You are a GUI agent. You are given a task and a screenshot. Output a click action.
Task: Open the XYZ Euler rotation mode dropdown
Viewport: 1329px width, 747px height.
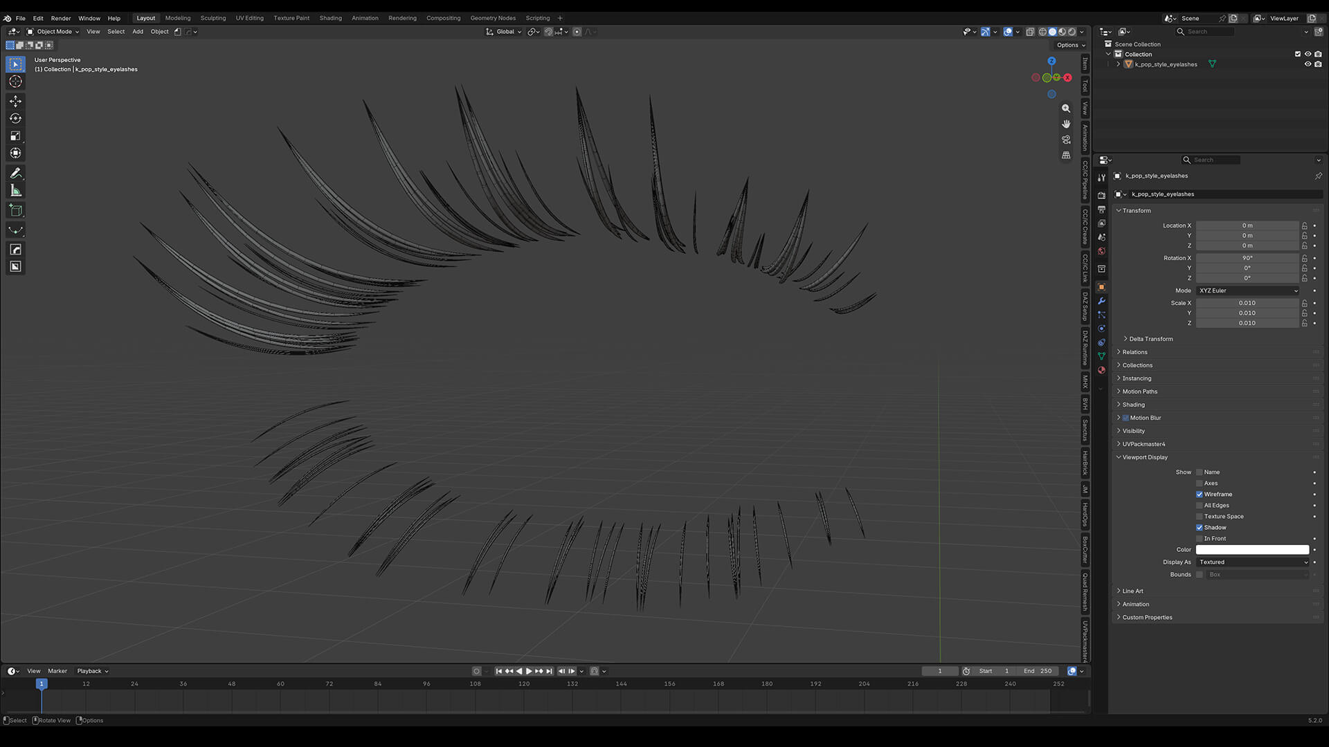click(1248, 290)
